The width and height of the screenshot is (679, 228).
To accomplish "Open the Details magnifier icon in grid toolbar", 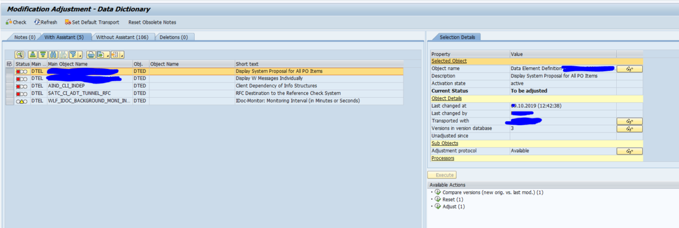I will point(19,55).
